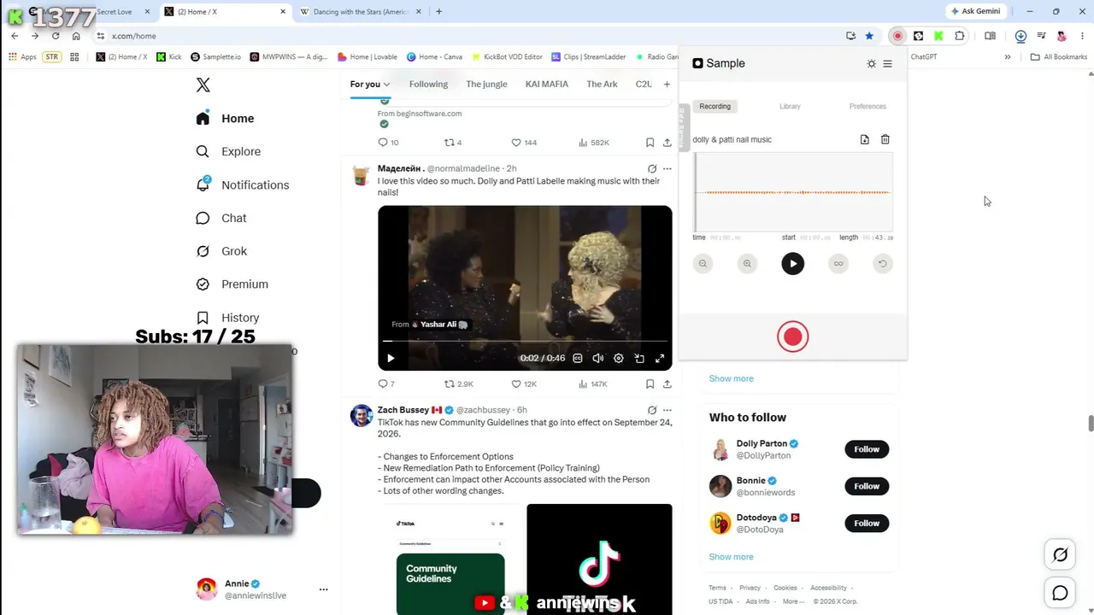This screenshot has width=1094, height=615.
Task: Reply to the normalmadeline post
Action: tap(386, 384)
